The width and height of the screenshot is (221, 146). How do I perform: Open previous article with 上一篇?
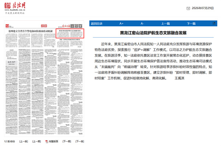pyautogui.click(x=165, y=24)
